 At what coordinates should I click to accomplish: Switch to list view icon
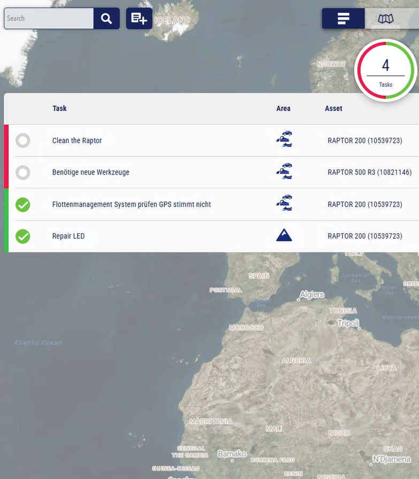[x=343, y=19]
